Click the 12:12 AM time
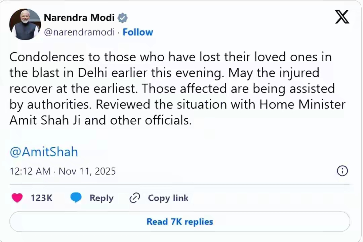This screenshot has width=363, height=242. [30, 171]
